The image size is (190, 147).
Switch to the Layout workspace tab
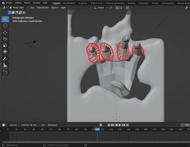(x=56, y=3)
